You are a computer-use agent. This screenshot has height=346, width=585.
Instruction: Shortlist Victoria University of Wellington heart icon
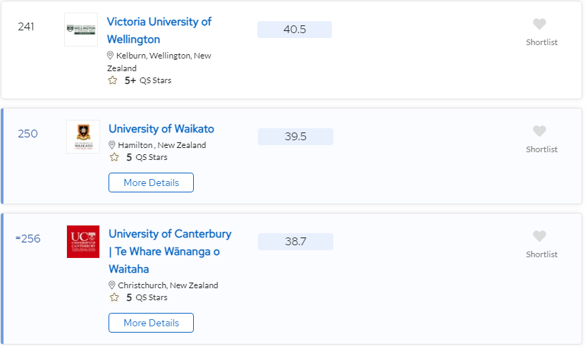pyautogui.click(x=539, y=24)
